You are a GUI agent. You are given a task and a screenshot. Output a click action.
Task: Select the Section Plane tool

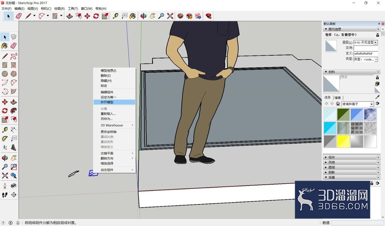[14, 195]
